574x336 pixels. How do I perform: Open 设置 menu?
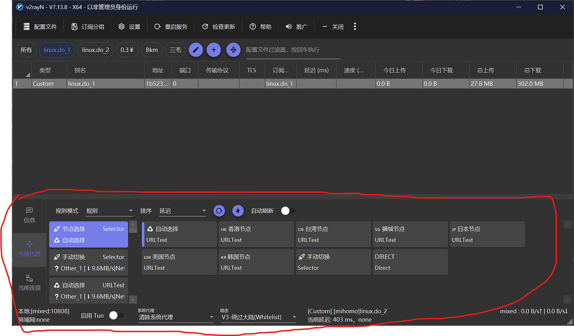tap(129, 27)
